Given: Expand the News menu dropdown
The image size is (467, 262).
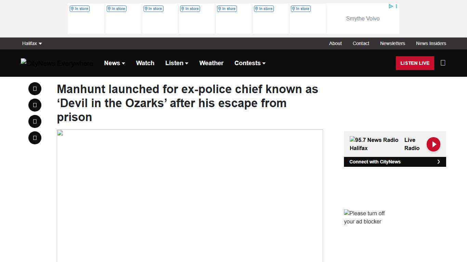Looking at the screenshot, I should tap(115, 63).
